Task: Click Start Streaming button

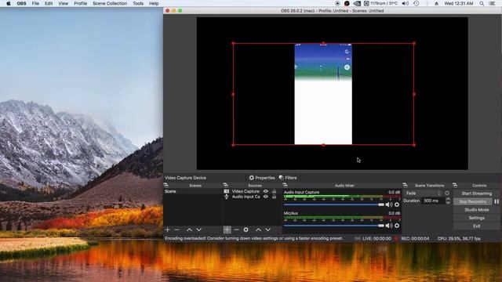Action: (476, 193)
